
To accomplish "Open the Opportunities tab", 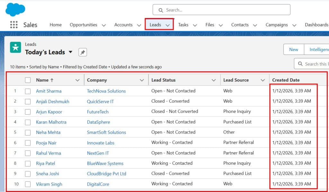I will (x=84, y=25).
